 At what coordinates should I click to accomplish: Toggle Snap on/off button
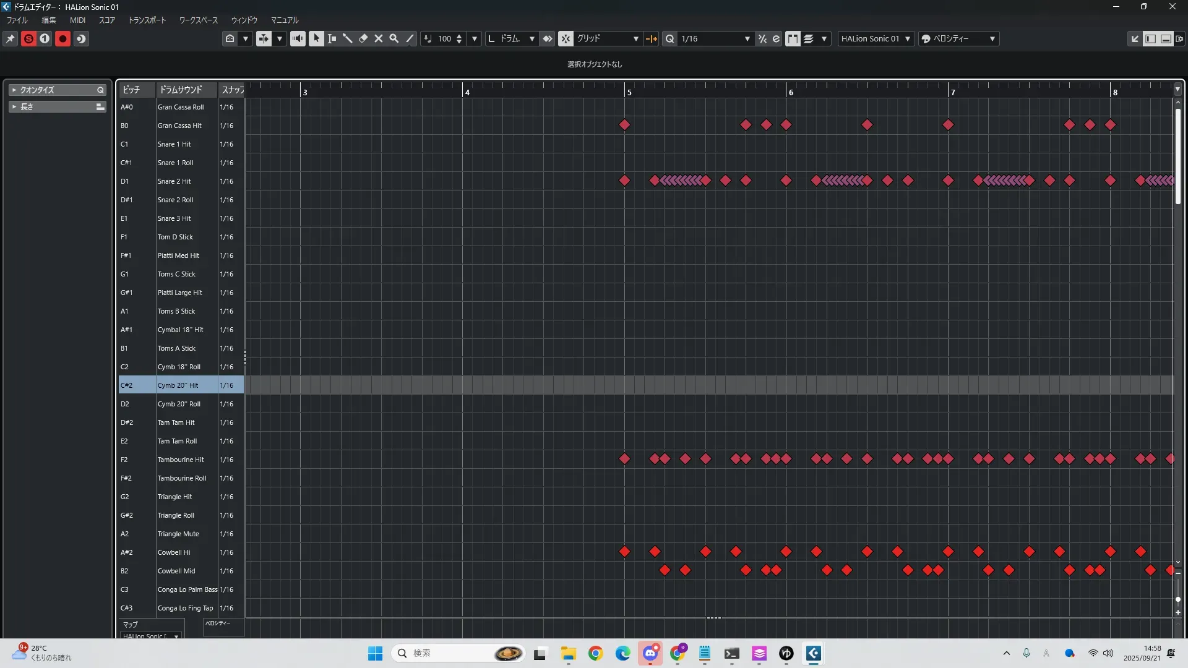click(x=566, y=38)
